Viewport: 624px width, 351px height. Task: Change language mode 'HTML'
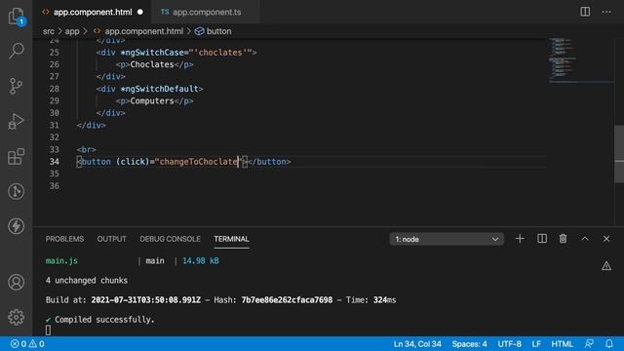pos(562,344)
